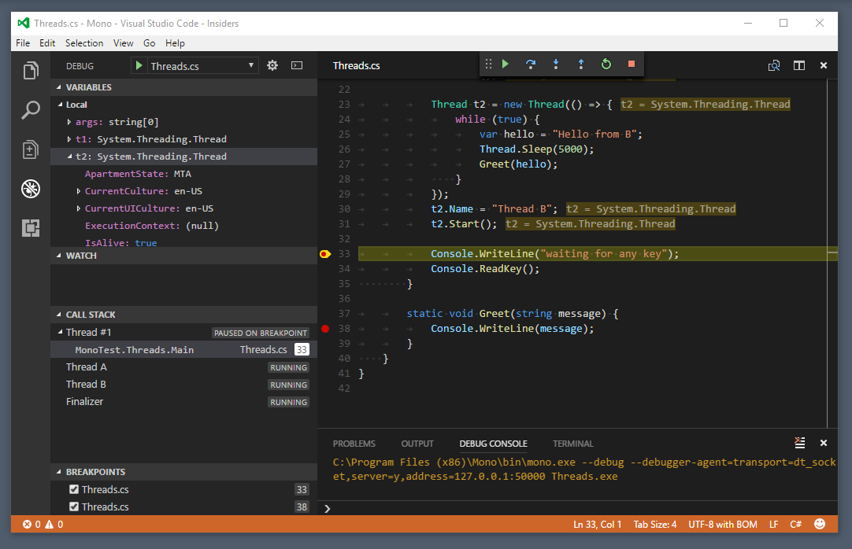
Task: Select the Finalizer thread
Action: [183, 402]
